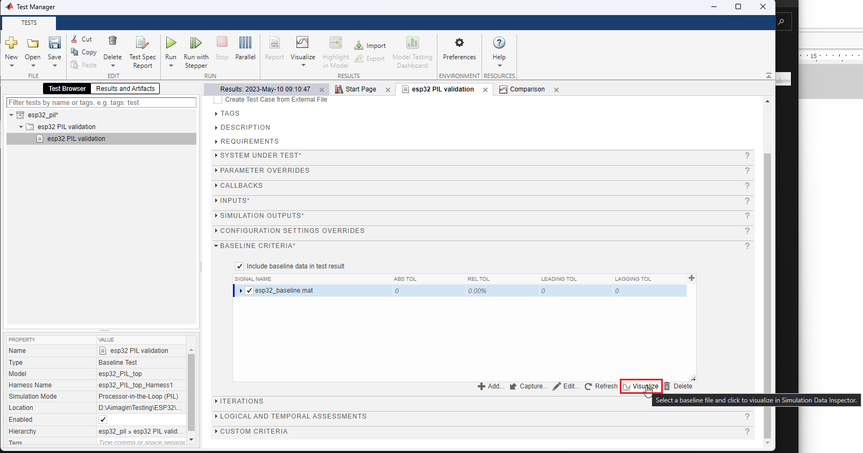The width and height of the screenshot is (863, 453).
Task: Click the New test file icon
Action: click(x=11, y=43)
